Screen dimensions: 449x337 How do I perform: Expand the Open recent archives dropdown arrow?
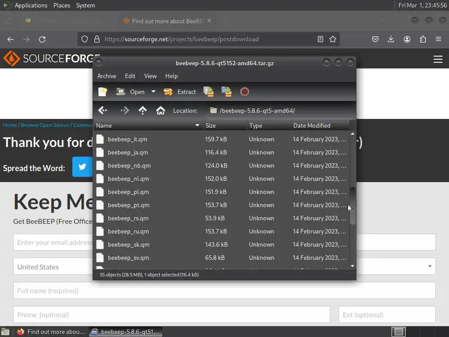click(153, 92)
